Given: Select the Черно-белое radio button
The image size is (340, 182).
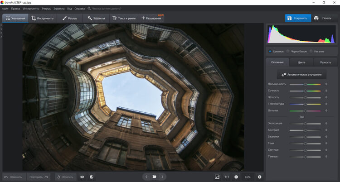Looking at the screenshot, I should coord(288,51).
